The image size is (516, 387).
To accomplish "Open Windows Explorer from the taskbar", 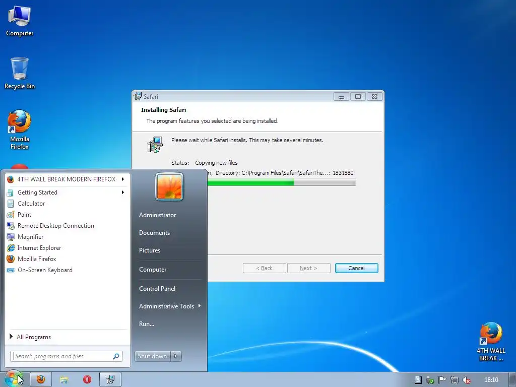I will click(x=64, y=379).
